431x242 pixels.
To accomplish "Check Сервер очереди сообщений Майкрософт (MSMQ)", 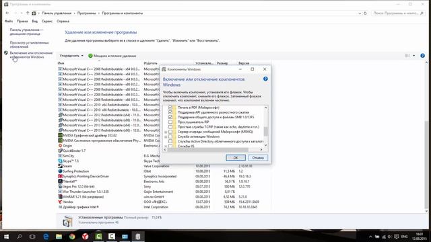I will [x=170, y=132].
